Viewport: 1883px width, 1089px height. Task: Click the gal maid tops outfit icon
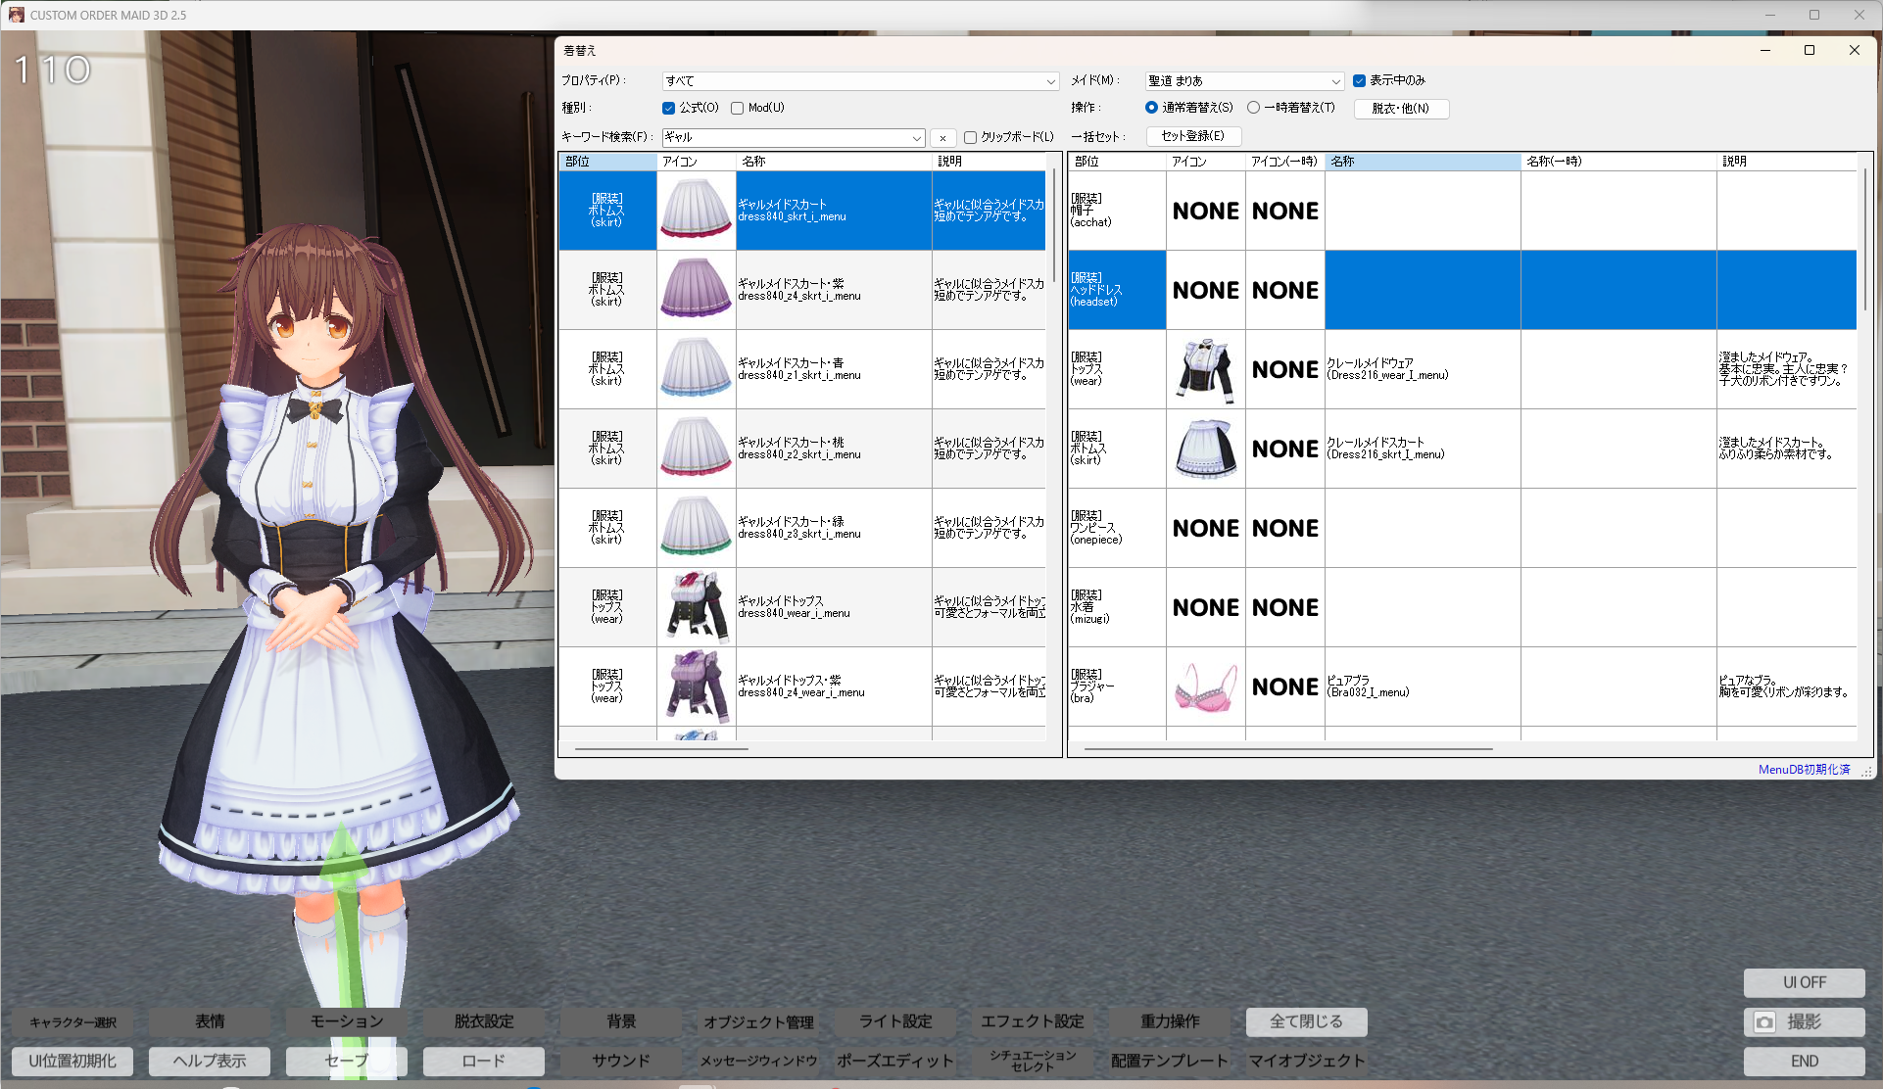point(696,607)
